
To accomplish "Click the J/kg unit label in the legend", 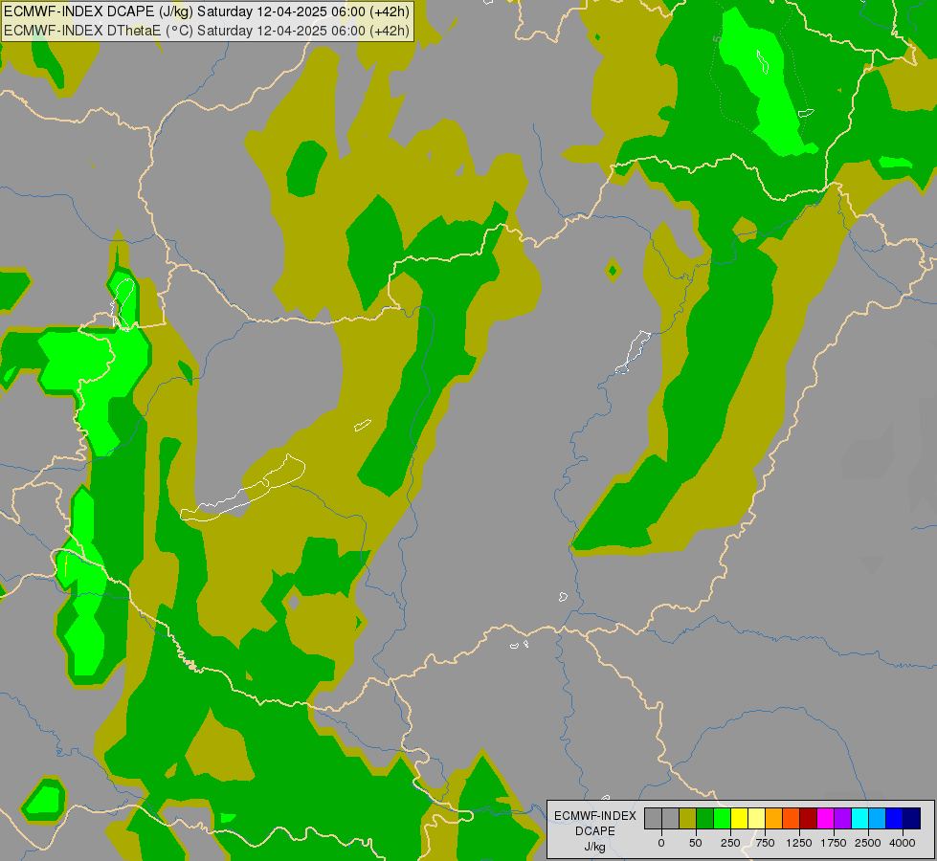I will [x=595, y=847].
